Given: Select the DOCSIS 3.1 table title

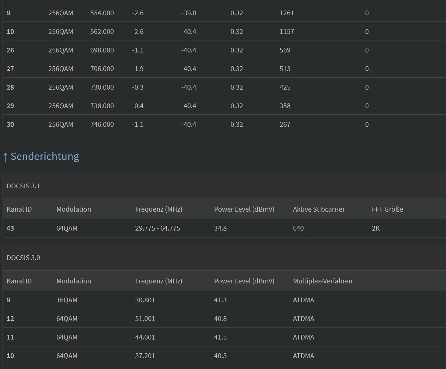Looking at the screenshot, I should pos(23,186).
